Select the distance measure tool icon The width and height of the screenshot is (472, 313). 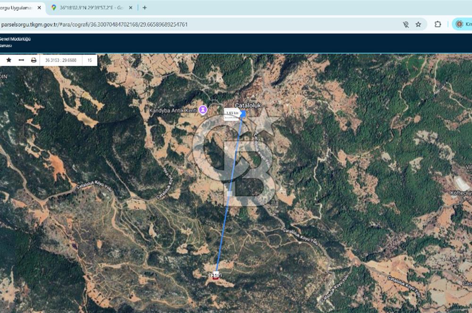[x=21, y=60]
